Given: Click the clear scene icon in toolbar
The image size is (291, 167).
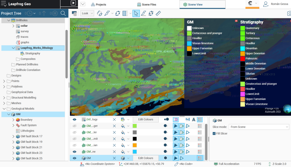Looking at the screenshot, I should (74, 13).
